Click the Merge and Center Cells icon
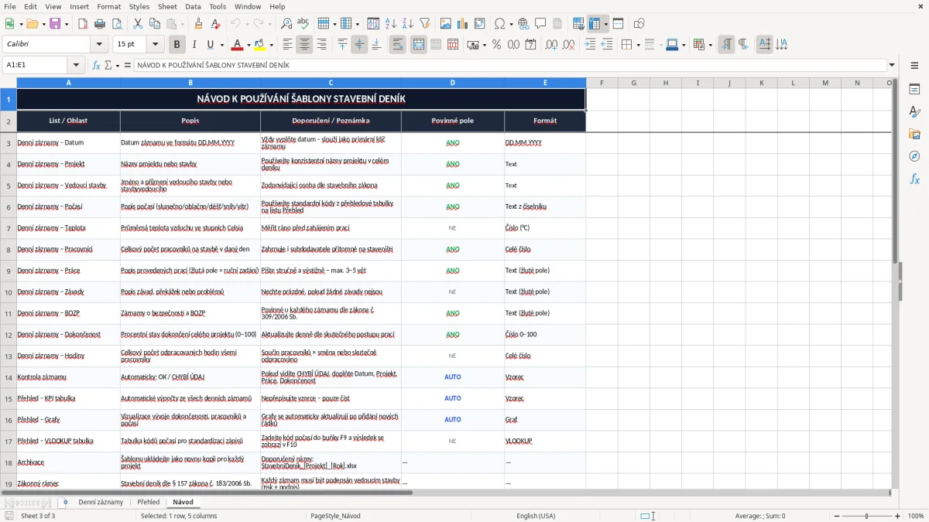 419,45
